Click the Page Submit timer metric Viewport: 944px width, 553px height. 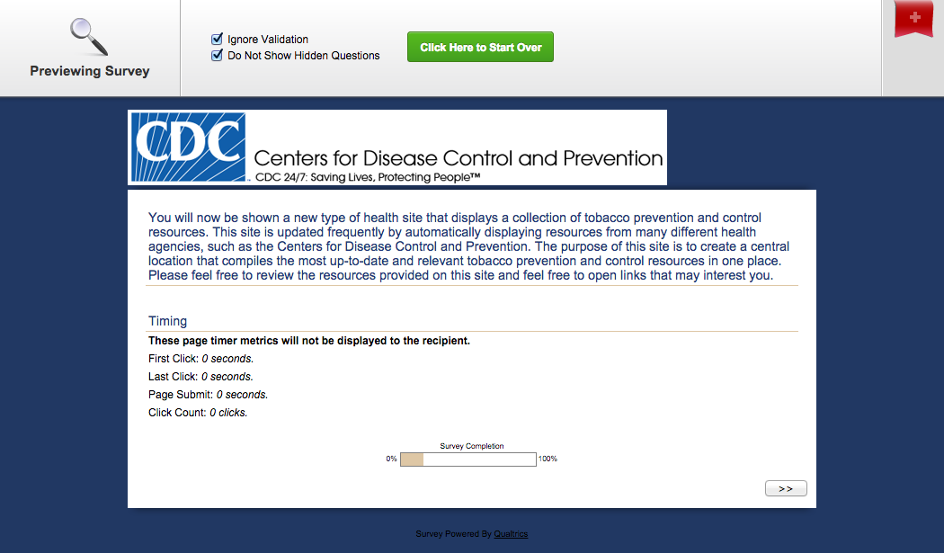click(x=208, y=395)
